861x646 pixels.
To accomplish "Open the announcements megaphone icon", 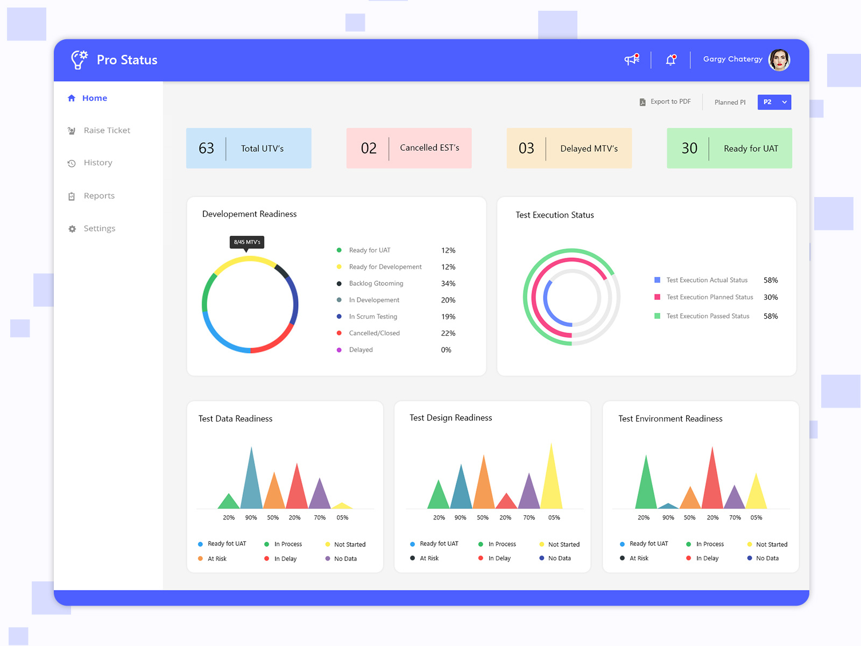I will (631, 60).
